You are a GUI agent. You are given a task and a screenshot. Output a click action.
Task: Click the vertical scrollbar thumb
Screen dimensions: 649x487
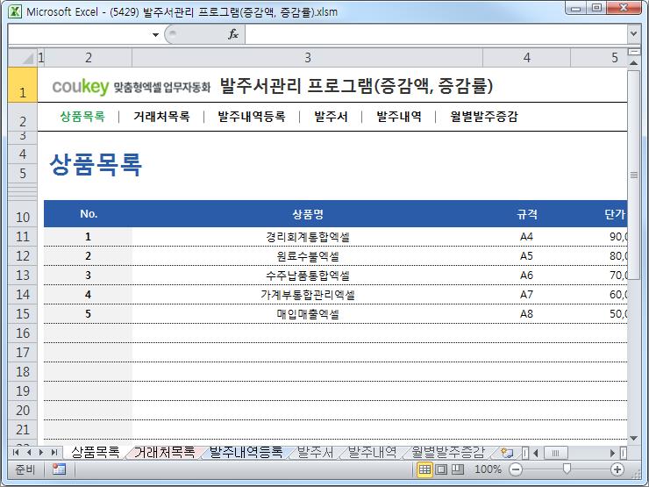click(633, 175)
